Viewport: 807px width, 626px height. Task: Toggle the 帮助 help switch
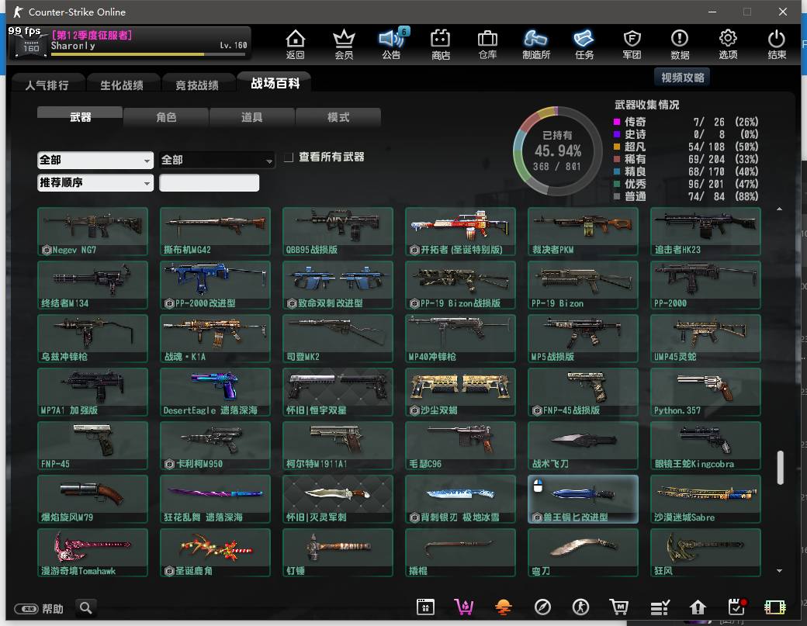pyautogui.click(x=26, y=609)
